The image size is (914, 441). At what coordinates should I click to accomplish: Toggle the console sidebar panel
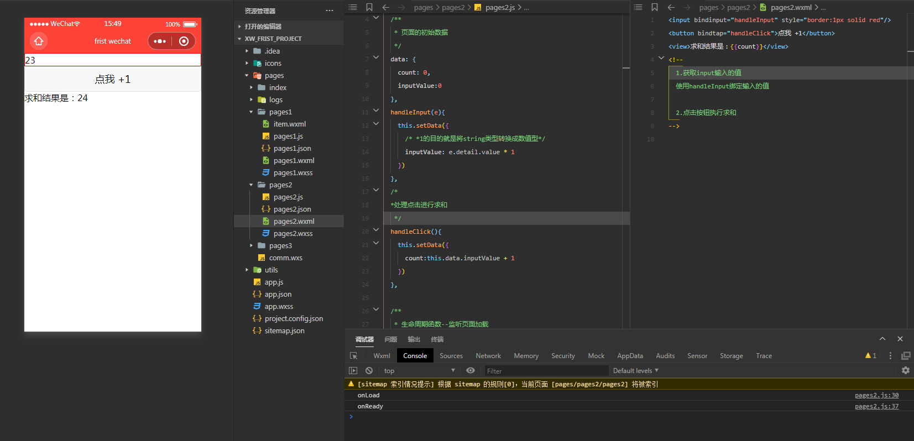pyautogui.click(x=353, y=371)
